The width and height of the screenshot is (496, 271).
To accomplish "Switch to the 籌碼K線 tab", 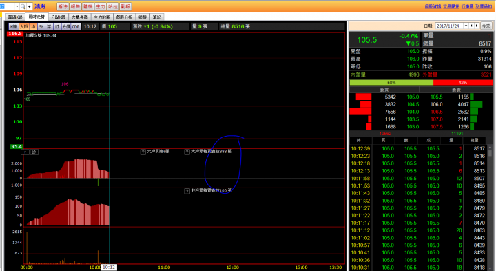I will 15,17.
